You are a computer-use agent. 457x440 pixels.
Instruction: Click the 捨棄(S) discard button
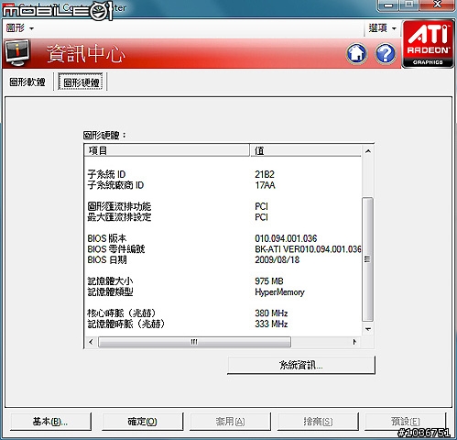point(318,422)
